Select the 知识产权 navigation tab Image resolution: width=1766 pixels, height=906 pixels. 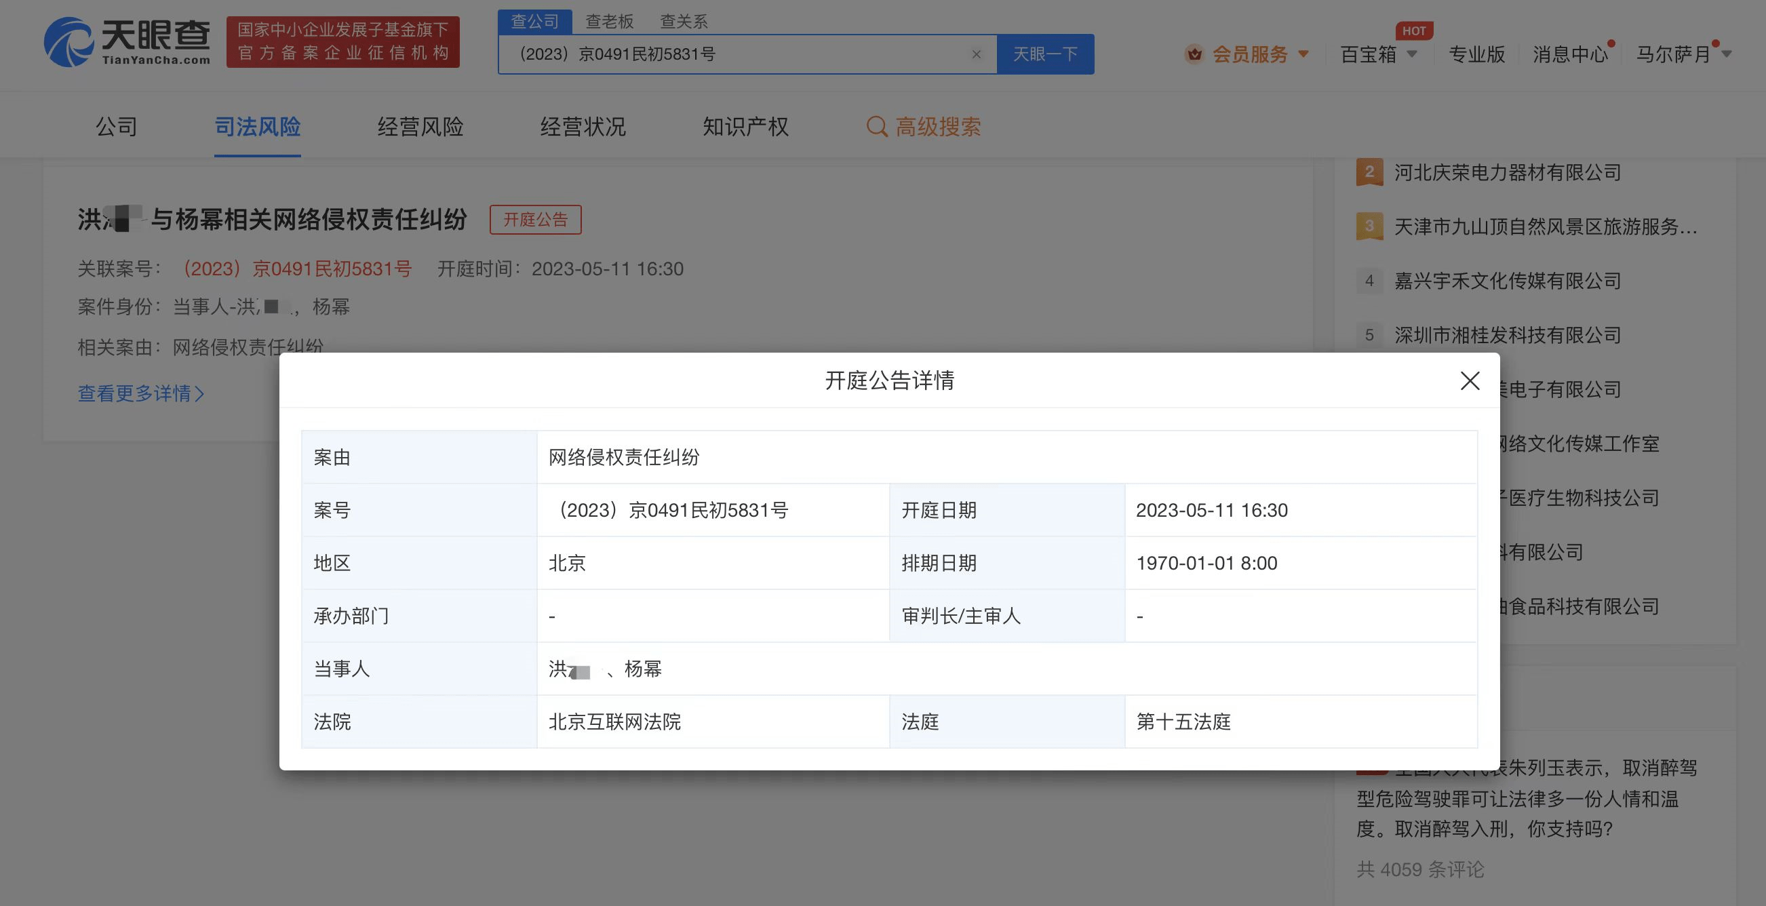(745, 127)
